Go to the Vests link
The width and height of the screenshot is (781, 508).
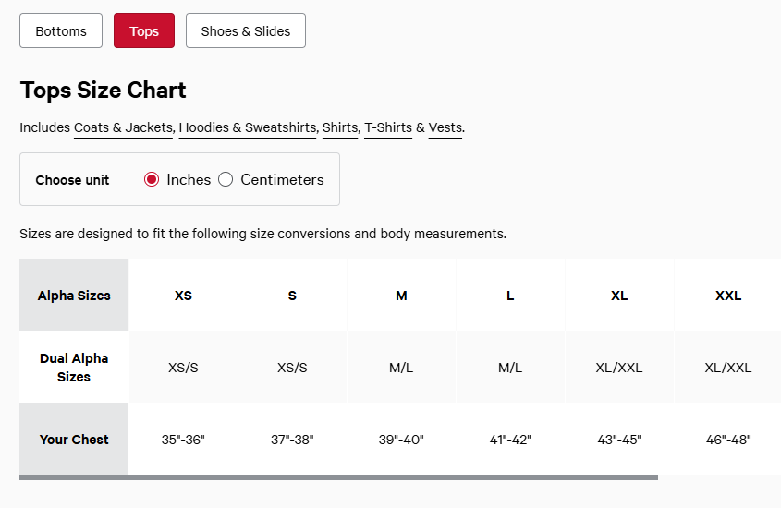pyautogui.click(x=445, y=127)
